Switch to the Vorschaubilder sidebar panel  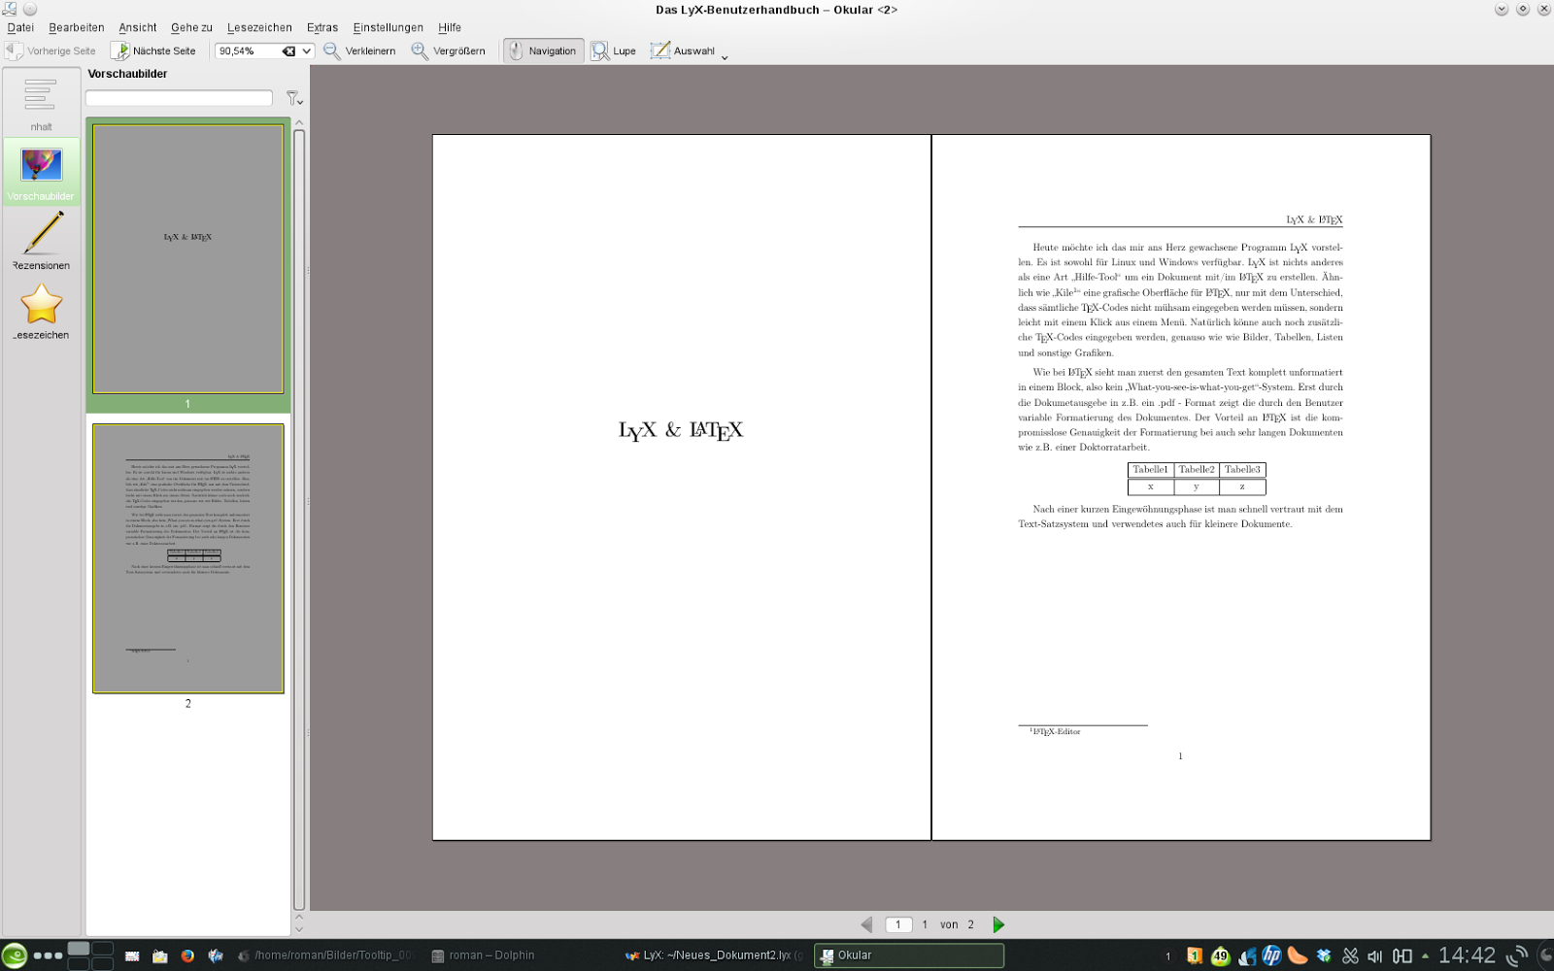pos(41,173)
